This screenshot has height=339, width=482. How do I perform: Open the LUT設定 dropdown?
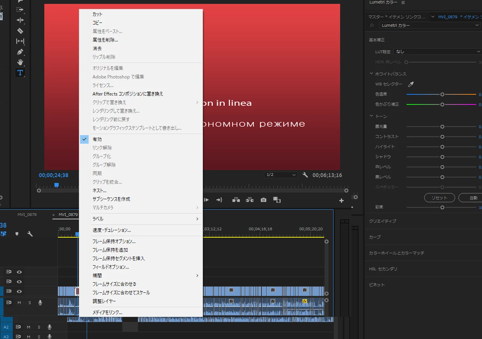click(x=437, y=51)
